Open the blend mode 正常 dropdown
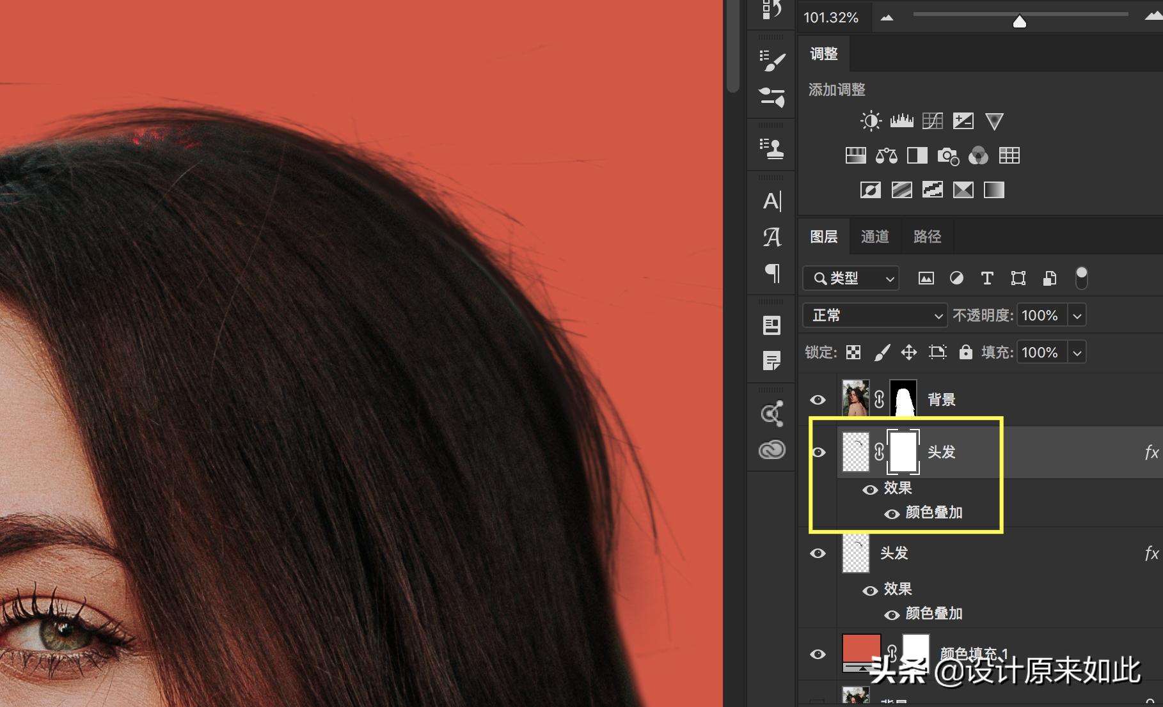Viewport: 1163px width, 707px height. click(x=874, y=315)
